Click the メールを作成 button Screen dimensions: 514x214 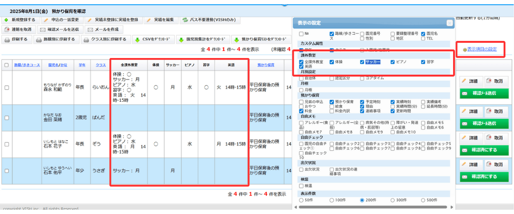104,29
